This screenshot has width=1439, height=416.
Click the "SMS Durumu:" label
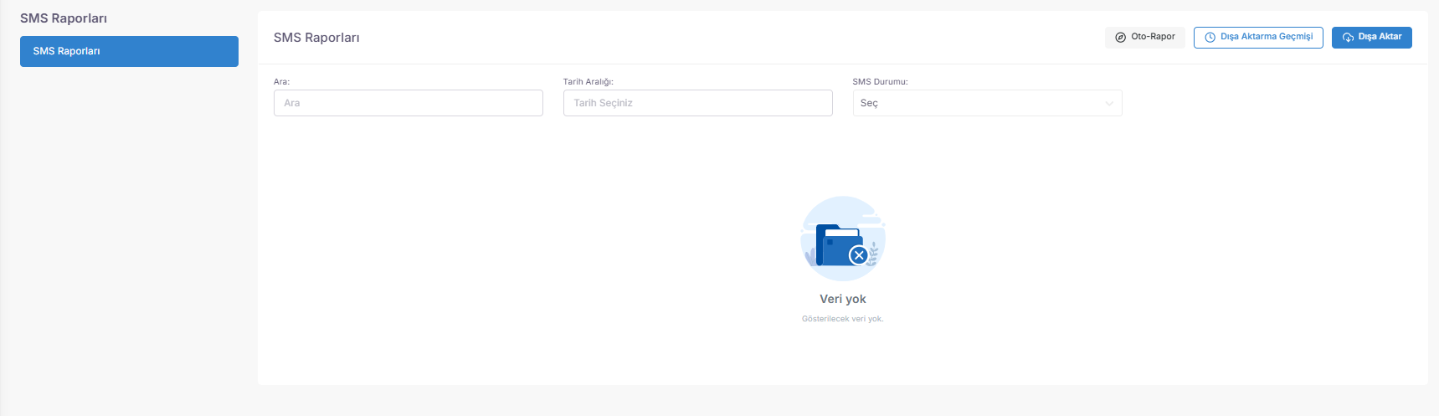pyautogui.click(x=881, y=82)
